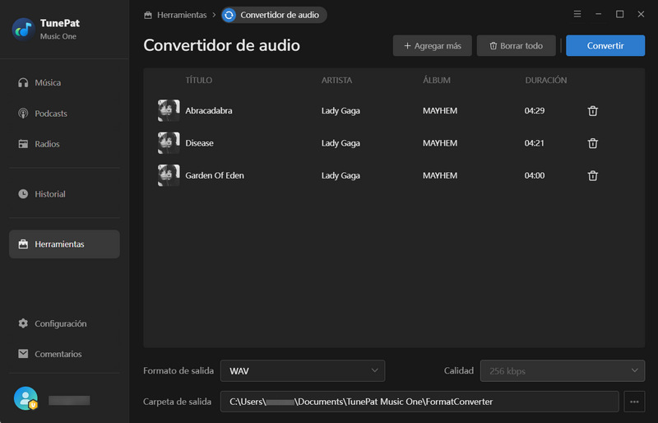Click the Carpeta de salida path field
The width and height of the screenshot is (658, 423).
pyautogui.click(x=419, y=402)
